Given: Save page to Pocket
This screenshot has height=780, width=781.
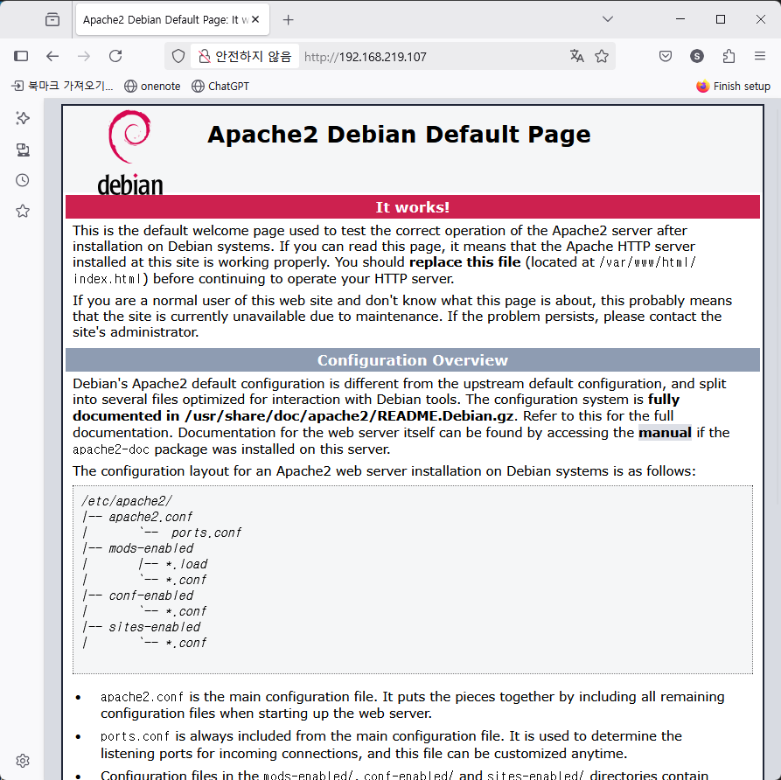Looking at the screenshot, I should tap(666, 56).
